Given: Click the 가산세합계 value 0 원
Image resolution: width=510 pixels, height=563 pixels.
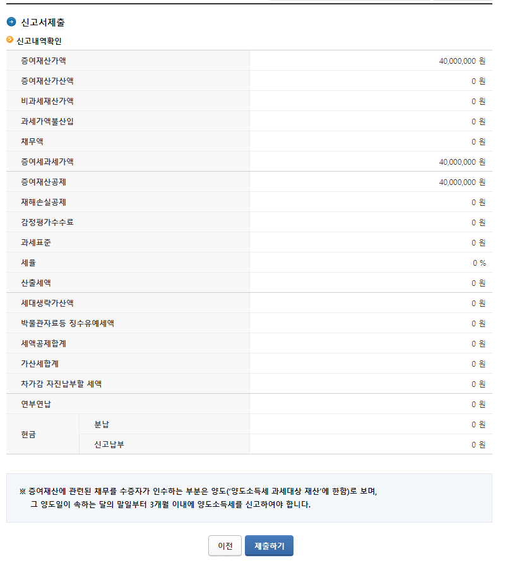Looking at the screenshot, I should [478, 364].
